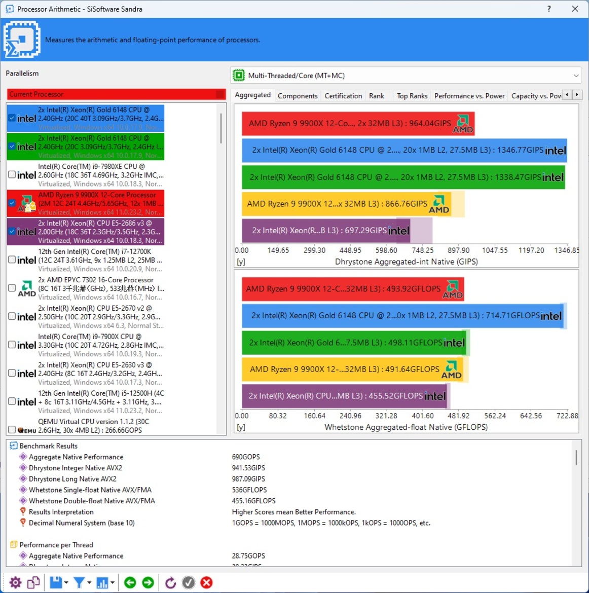This screenshot has width=589, height=593.
Task: Go back with the green left arrow
Action: tap(130, 582)
